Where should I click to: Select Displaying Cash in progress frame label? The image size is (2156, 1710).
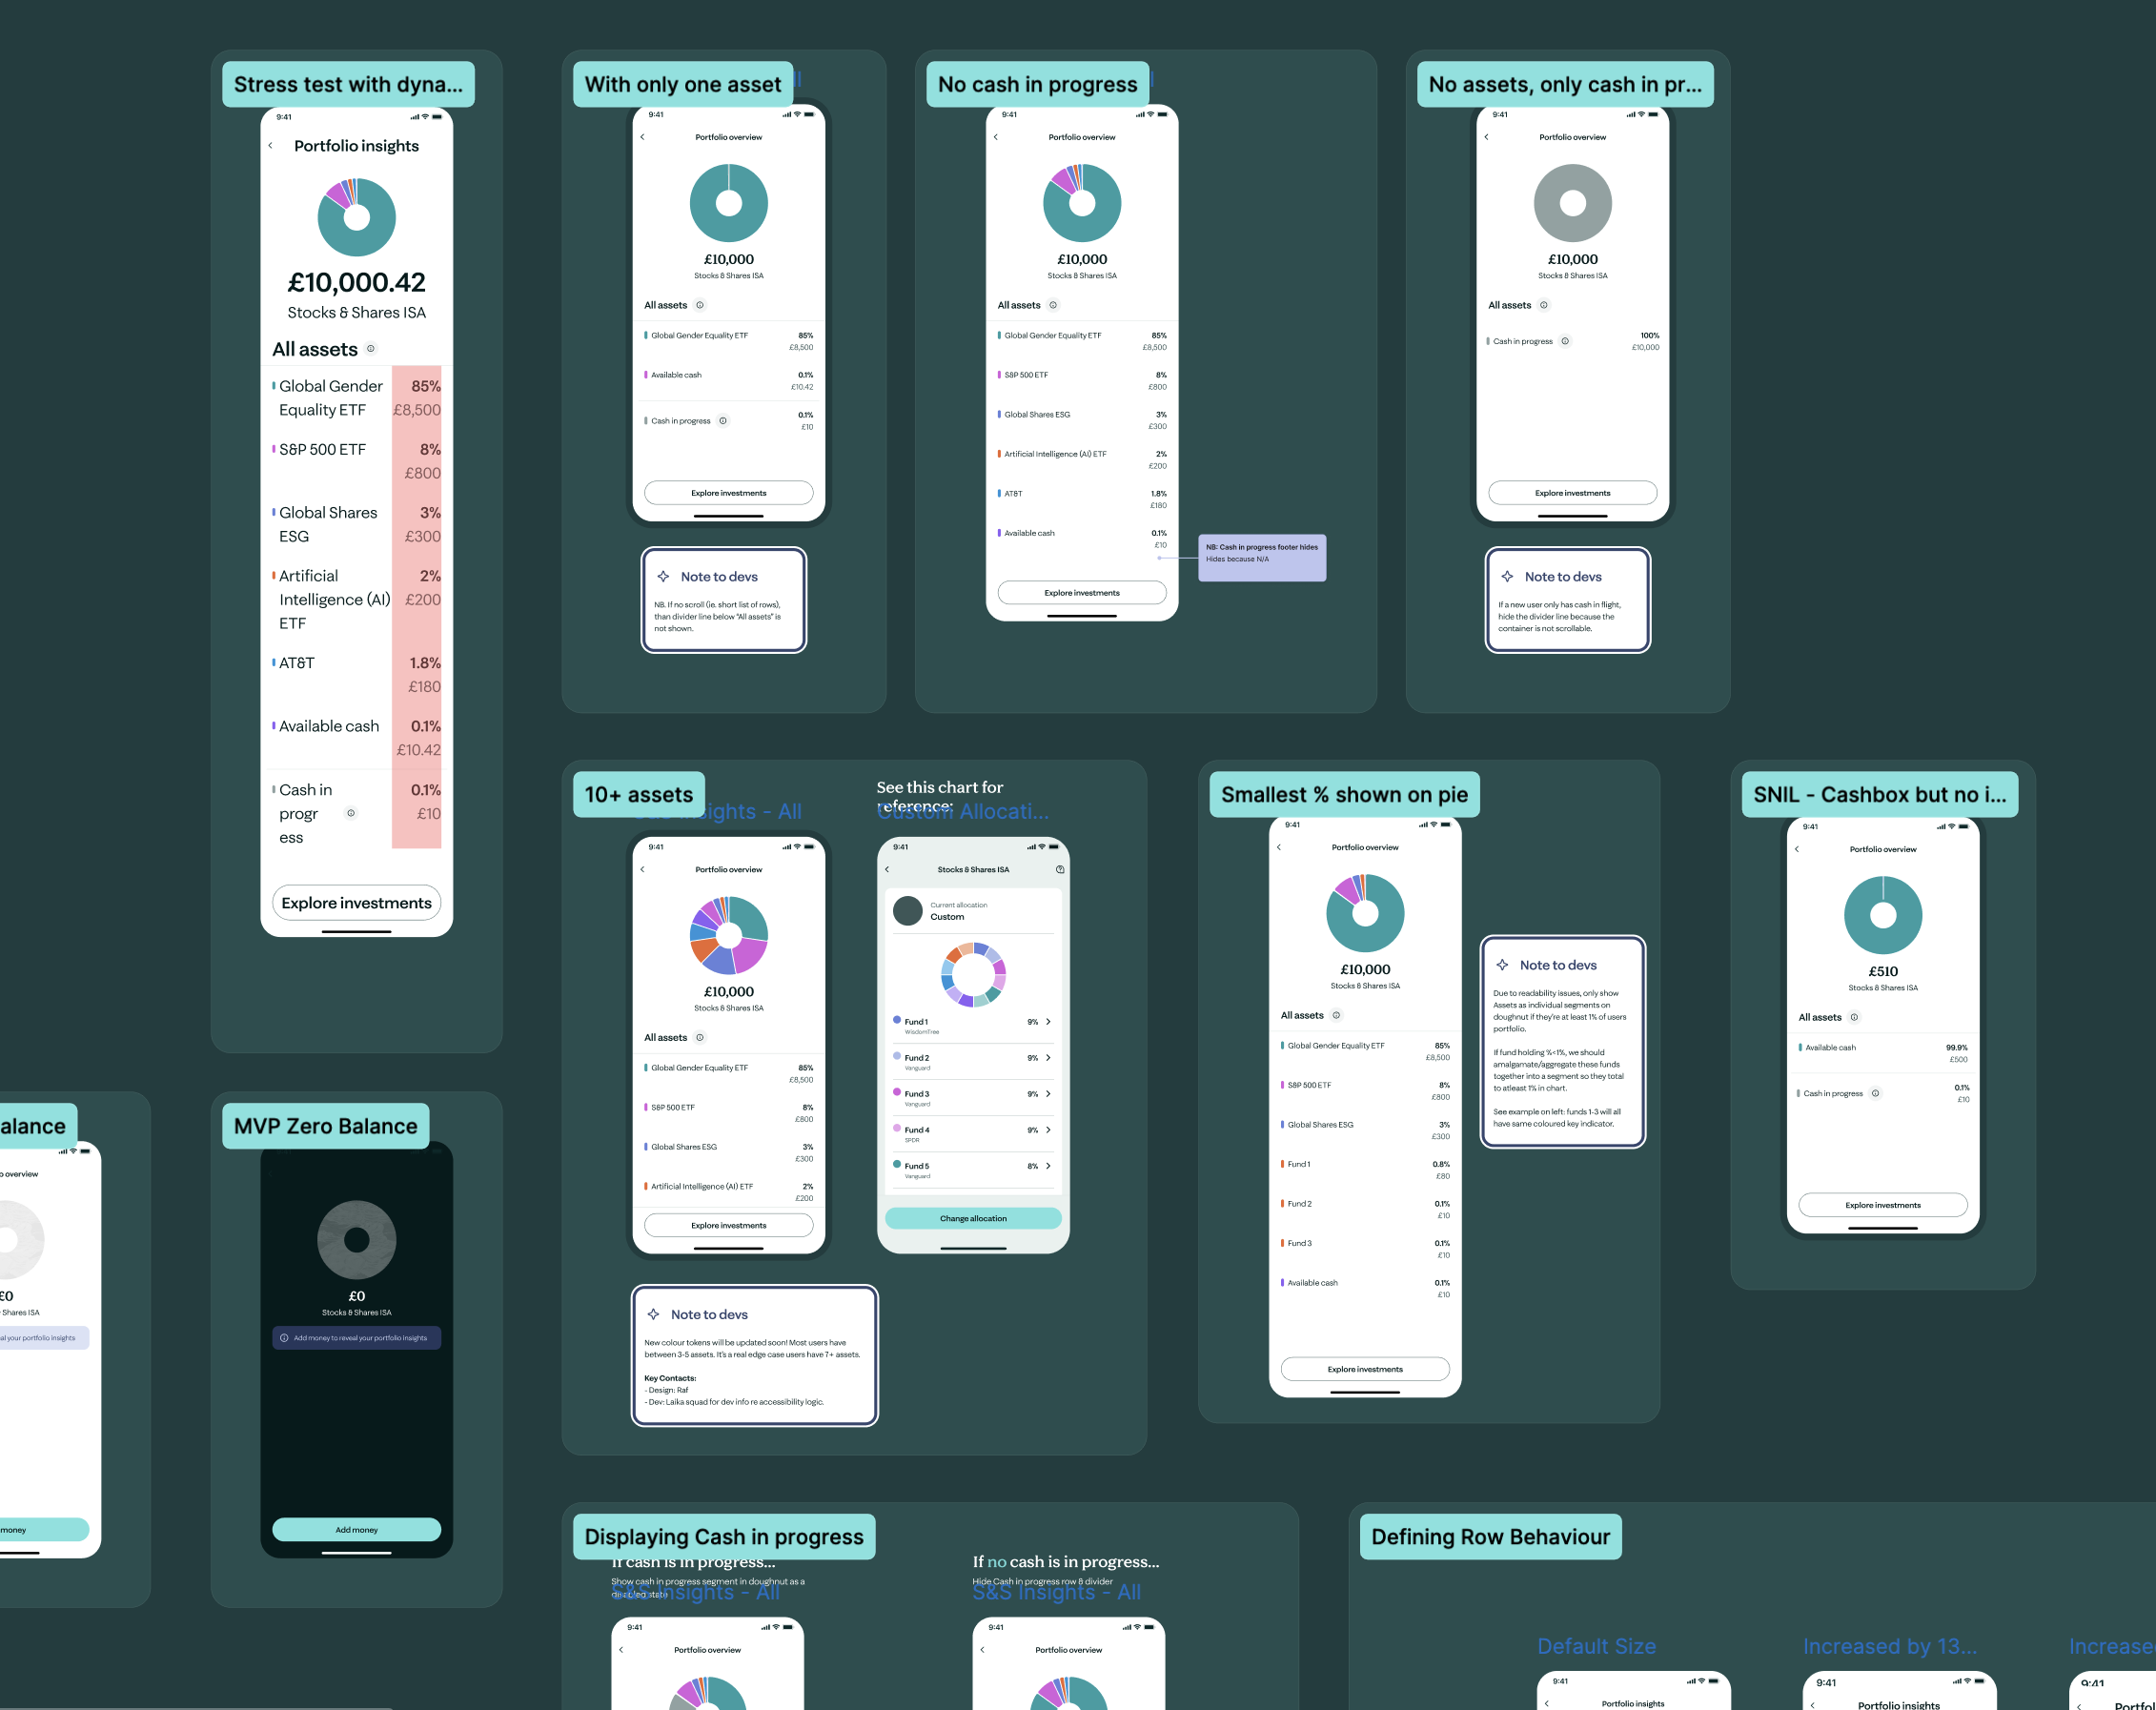(x=724, y=1537)
